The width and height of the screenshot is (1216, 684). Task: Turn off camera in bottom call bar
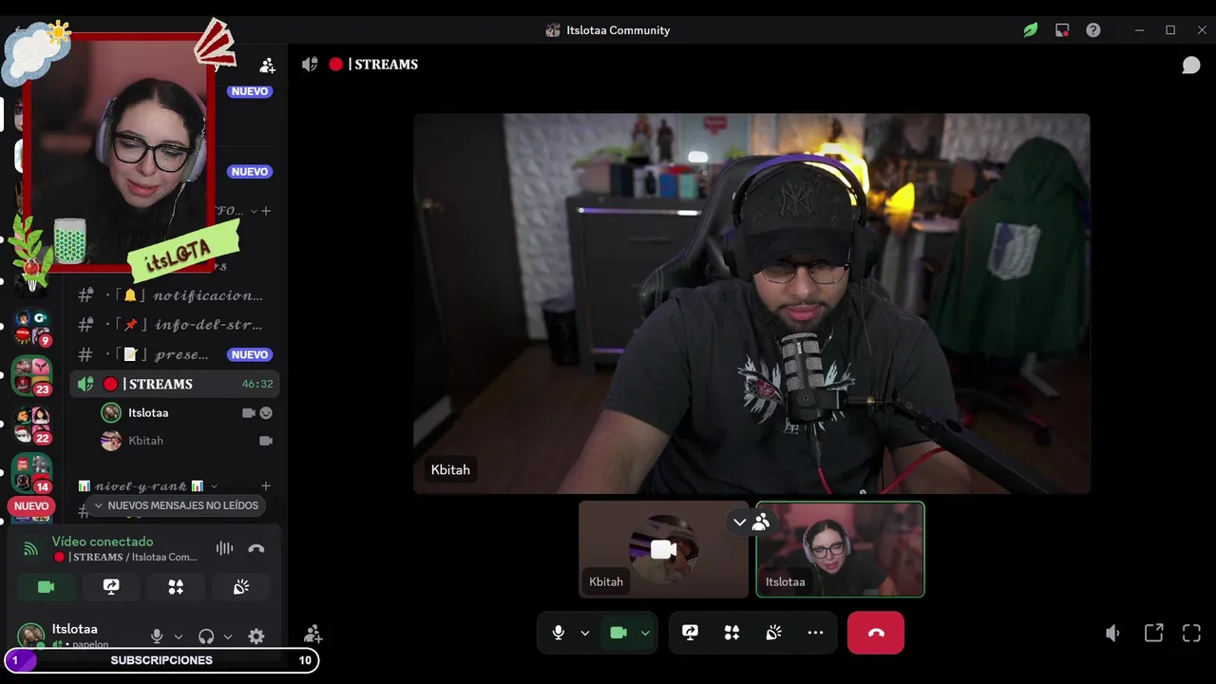[x=618, y=633]
